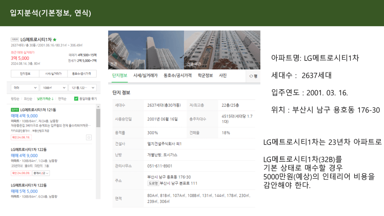Open the LG메트로시티1차 121동 listing title
Image resolution: width=384 pixels, height=216 pixels.
click(38, 110)
